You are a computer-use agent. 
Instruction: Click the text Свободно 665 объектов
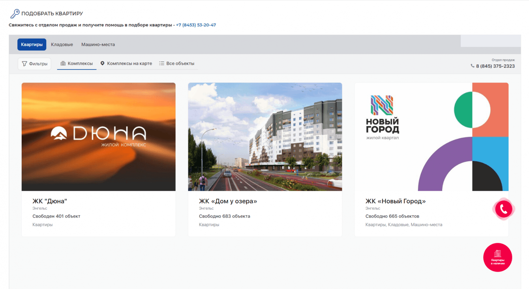[x=392, y=216]
